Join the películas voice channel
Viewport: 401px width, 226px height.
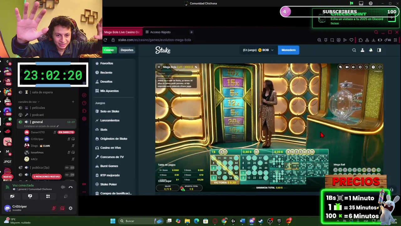pos(38,108)
